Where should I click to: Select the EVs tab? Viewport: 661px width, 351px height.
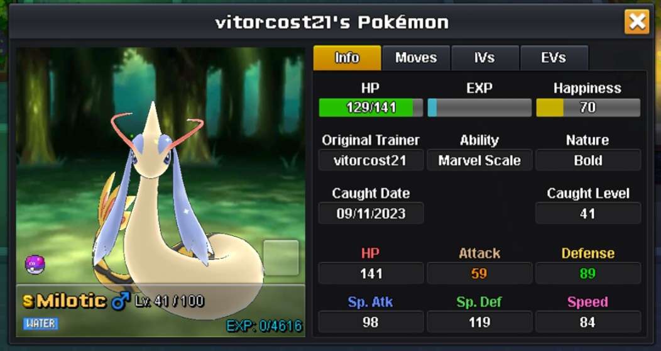(x=554, y=58)
